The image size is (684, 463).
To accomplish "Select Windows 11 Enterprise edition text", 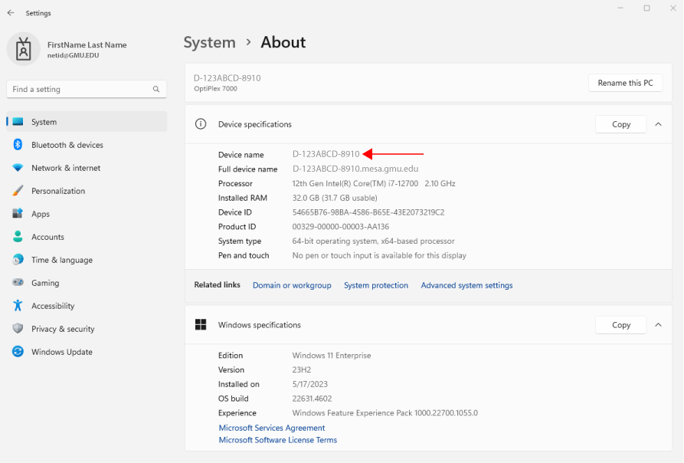I will click(332, 356).
